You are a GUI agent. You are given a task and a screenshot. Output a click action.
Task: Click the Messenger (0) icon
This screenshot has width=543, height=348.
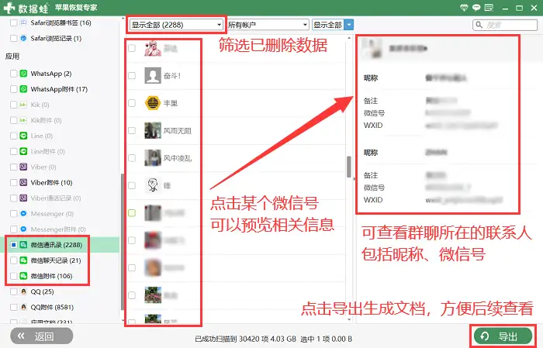[23, 213]
